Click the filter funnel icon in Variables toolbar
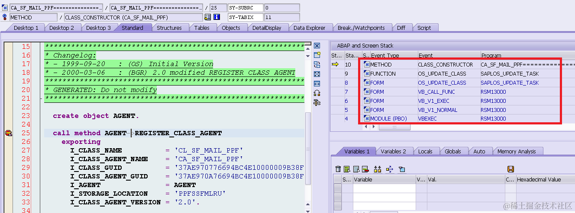The height and width of the screenshot is (213, 575). pos(401,169)
